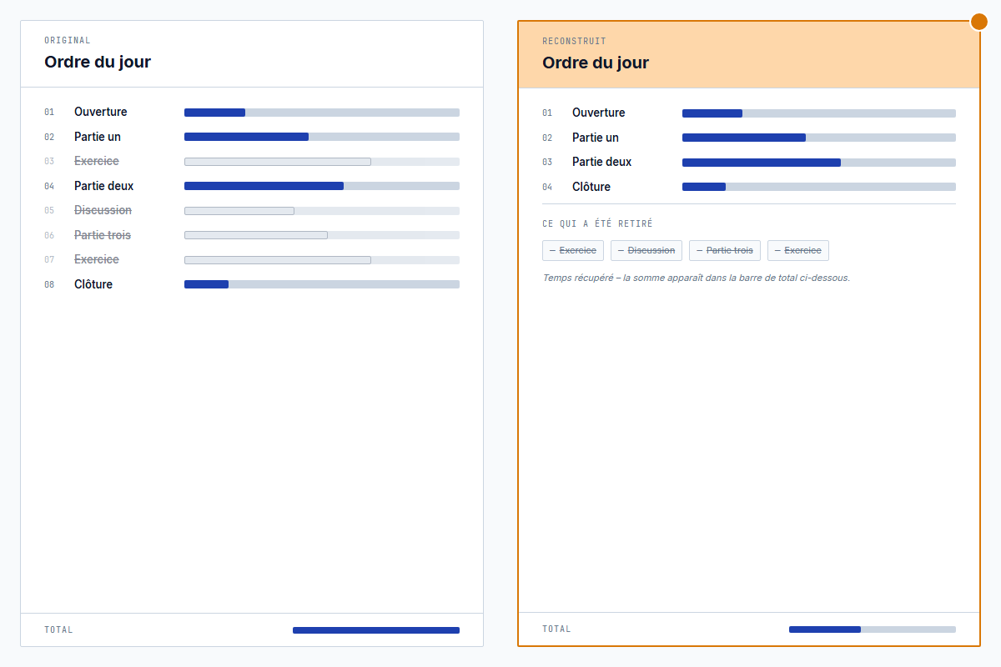Click the Clôture item in the Original list
This screenshot has width=1001, height=667.
pyautogui.click(x=93, y=284)
